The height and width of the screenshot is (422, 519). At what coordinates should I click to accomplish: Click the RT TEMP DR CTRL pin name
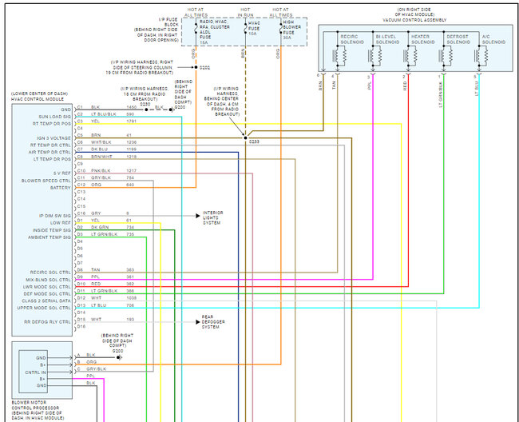[x=50, y=145]
